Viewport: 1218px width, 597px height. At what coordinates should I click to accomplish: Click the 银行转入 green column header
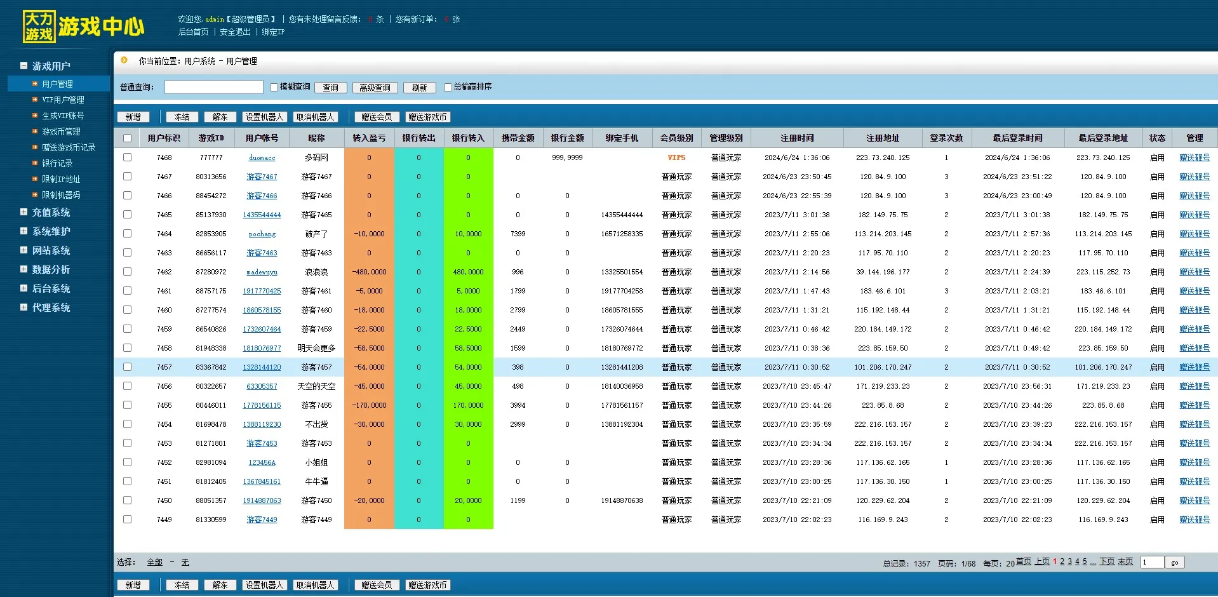(x=468, y=138)
